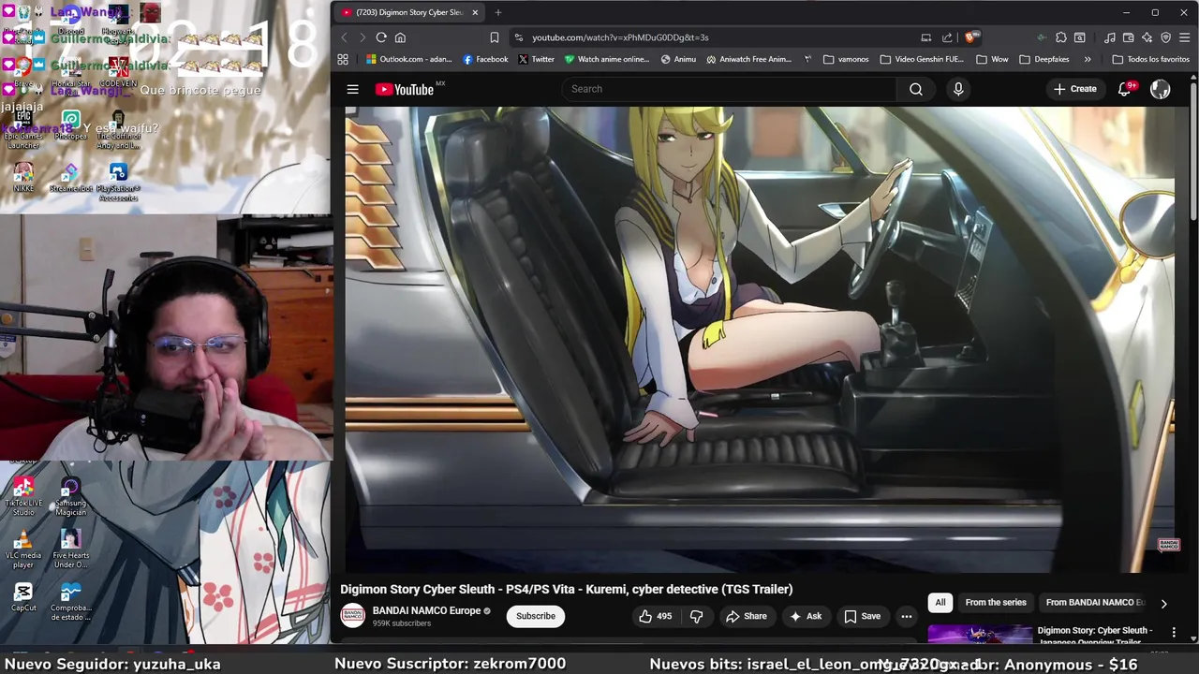Open Todos los favoritos folder
Viewport: 1199px width, 674px height.
1151,59
